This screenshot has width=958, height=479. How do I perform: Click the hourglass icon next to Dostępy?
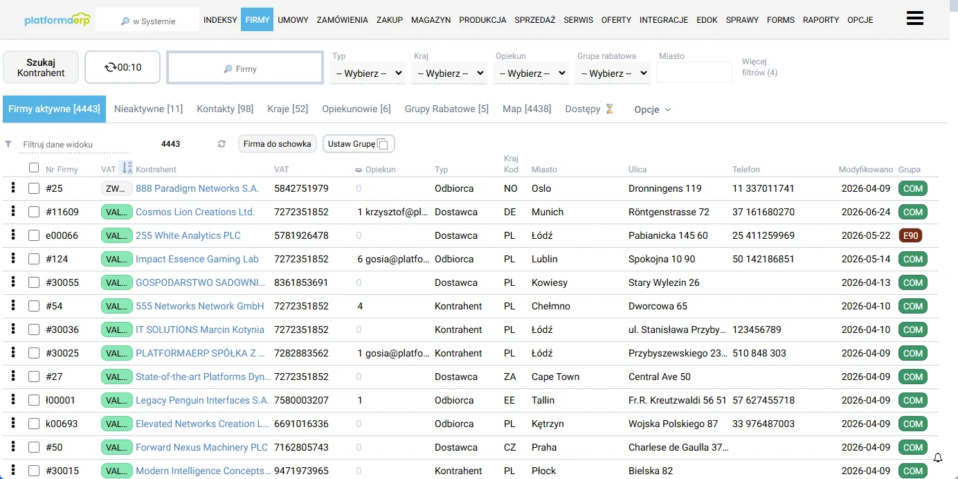click(610, 109)
